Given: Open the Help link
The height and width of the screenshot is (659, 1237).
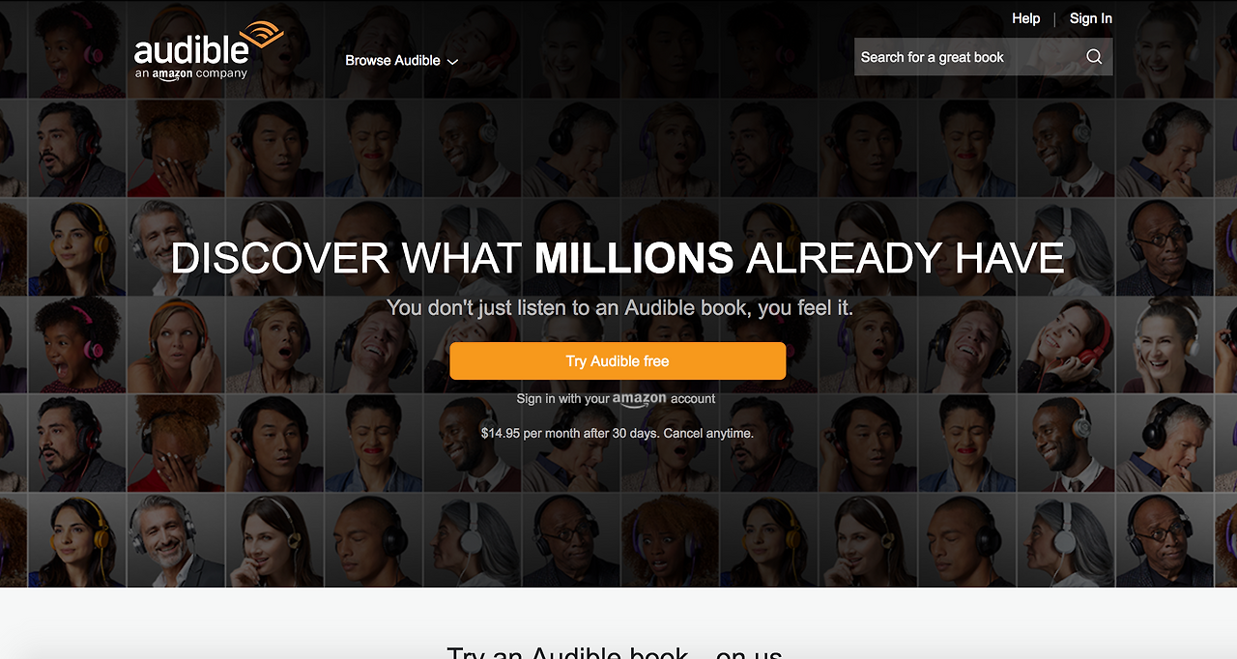Looking at the screenshot, I should tap(1025, 18).
